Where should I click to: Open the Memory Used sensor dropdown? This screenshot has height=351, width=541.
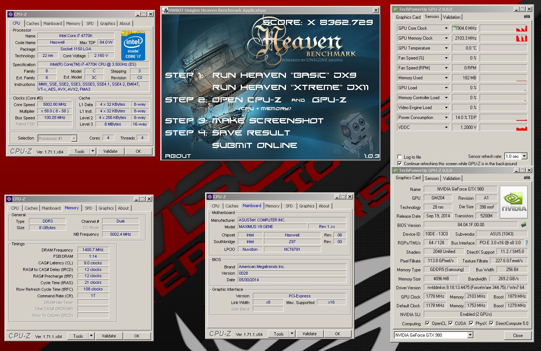tap(446, 78)
